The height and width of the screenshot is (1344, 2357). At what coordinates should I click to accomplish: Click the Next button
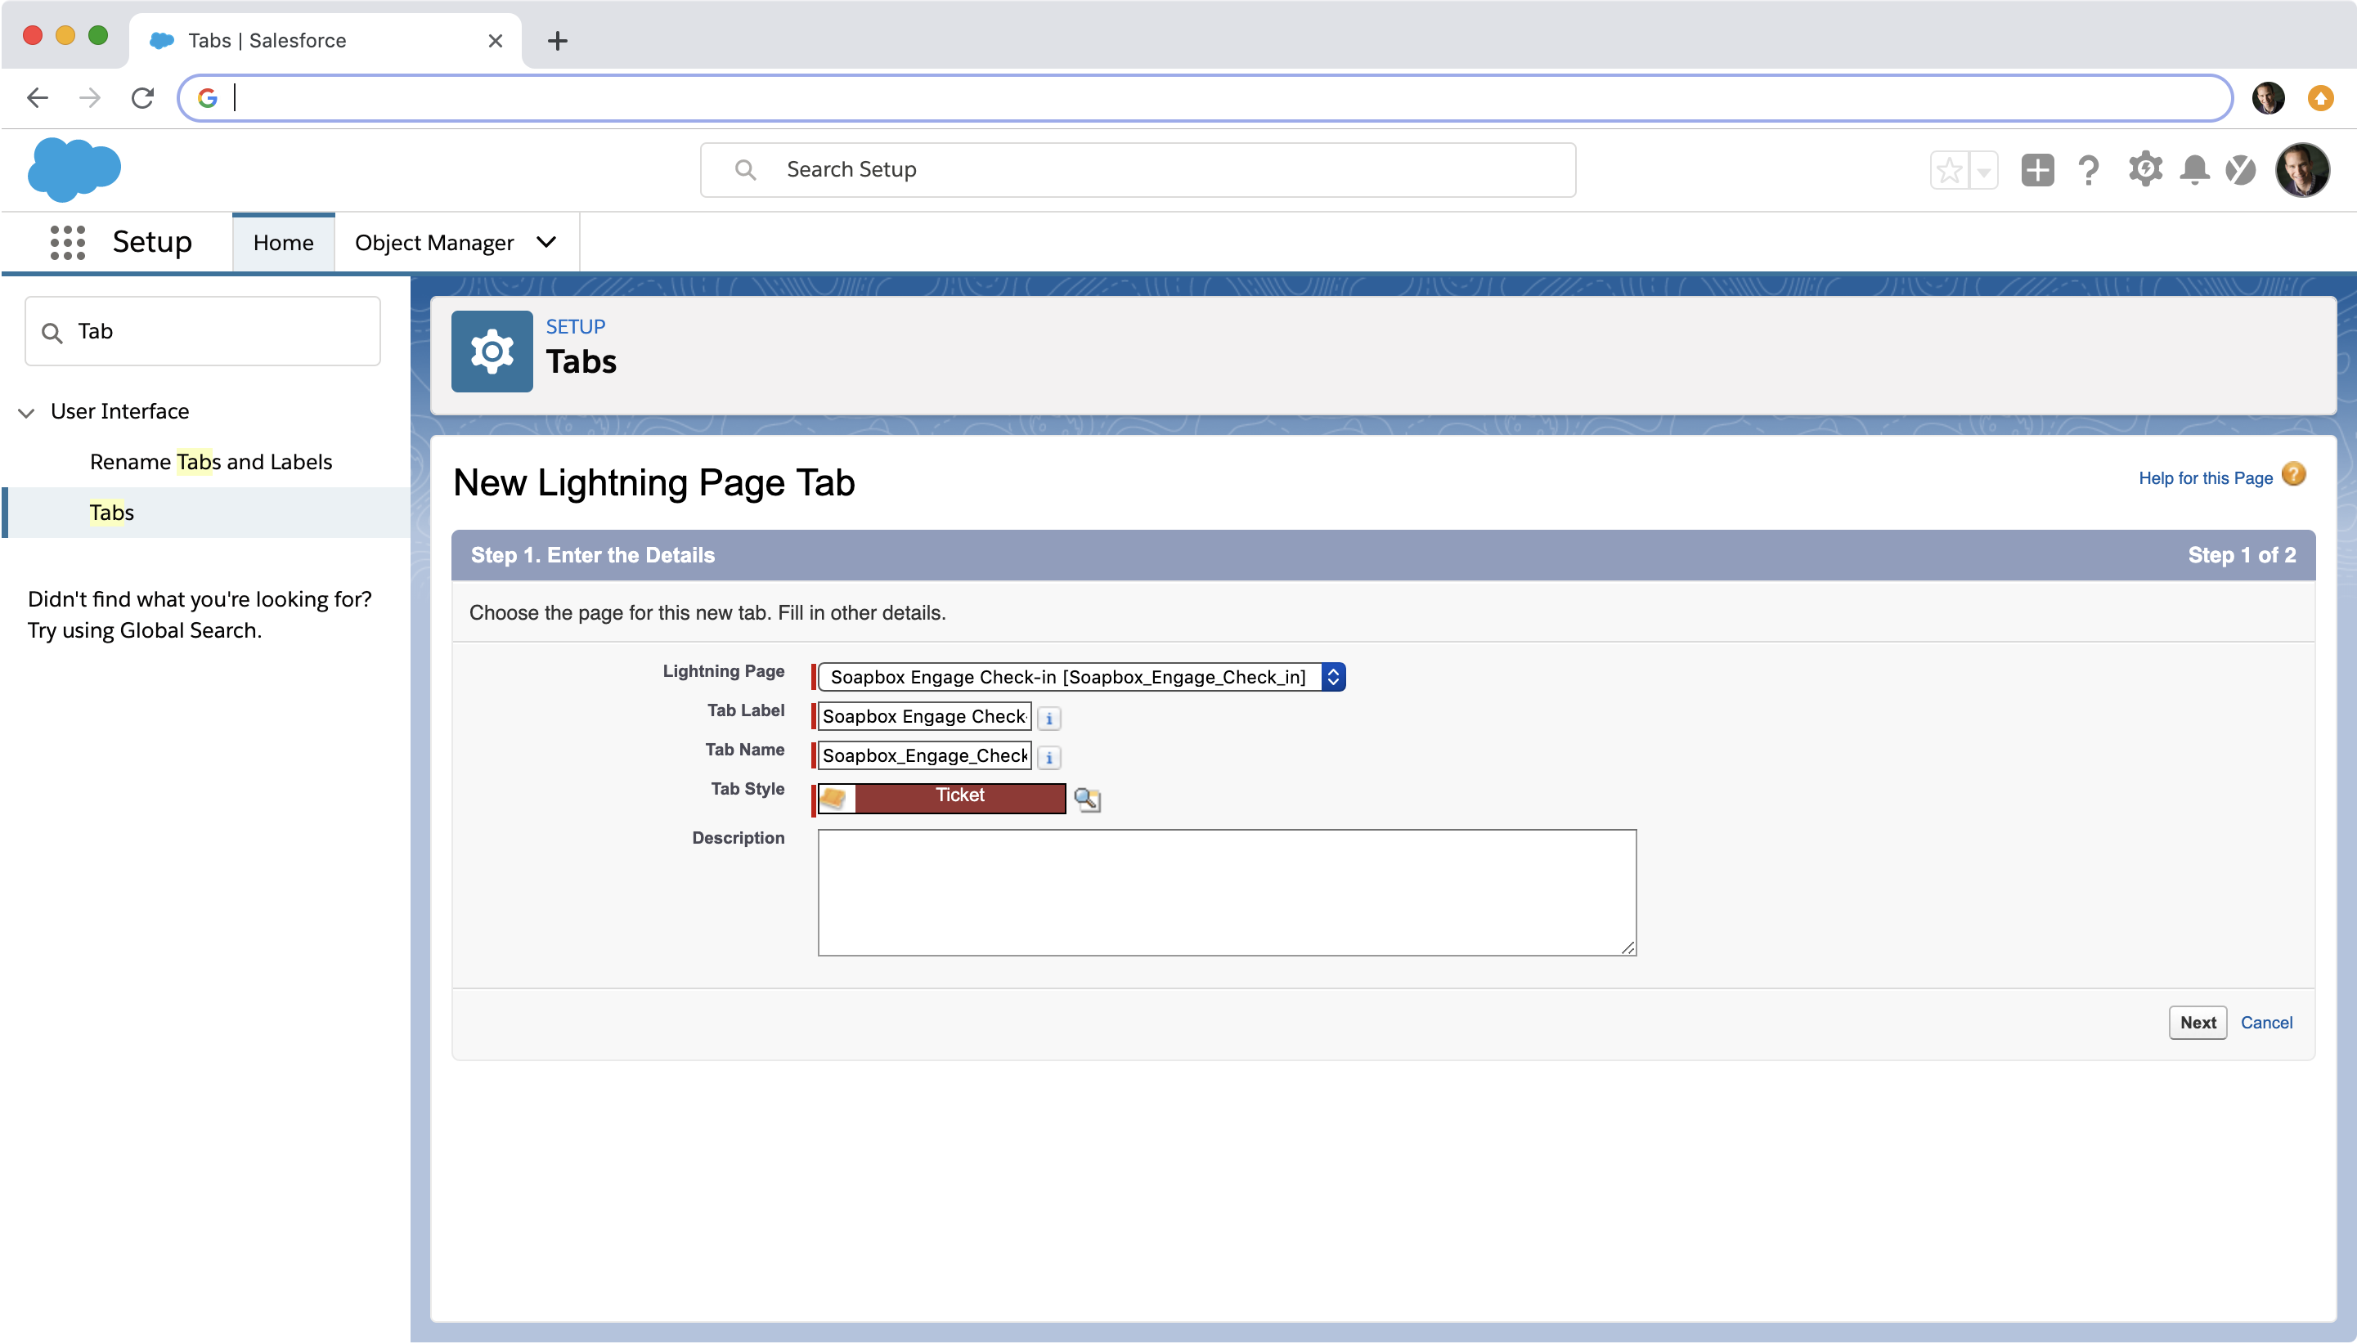2198,1023
